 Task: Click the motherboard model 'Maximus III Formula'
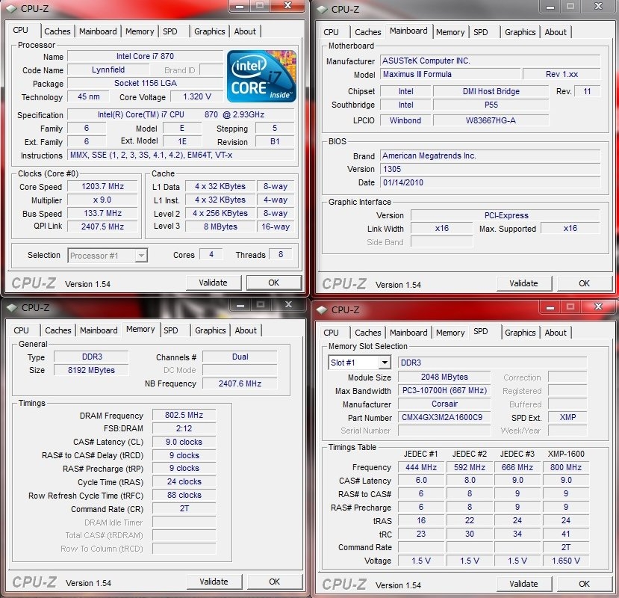pyautogui.click(x=450, y=74)
